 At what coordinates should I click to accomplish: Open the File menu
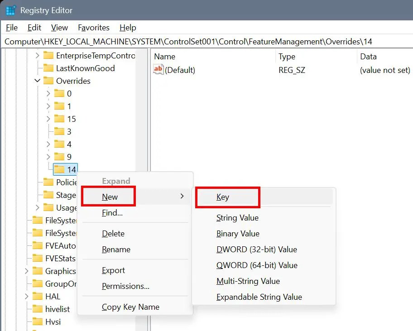[12, 27]
